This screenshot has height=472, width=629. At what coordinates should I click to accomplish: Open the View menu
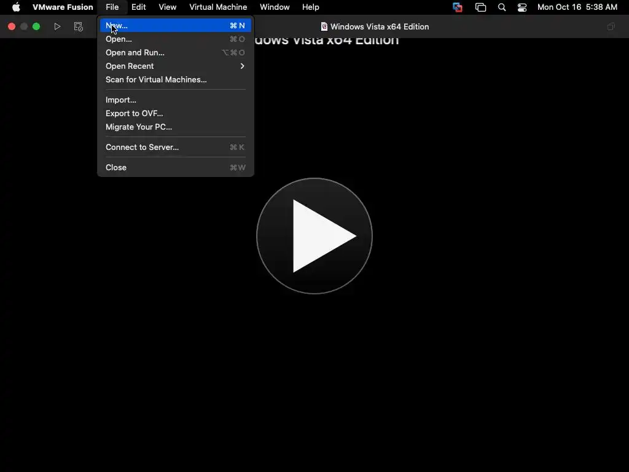click(x=167, y=7)
